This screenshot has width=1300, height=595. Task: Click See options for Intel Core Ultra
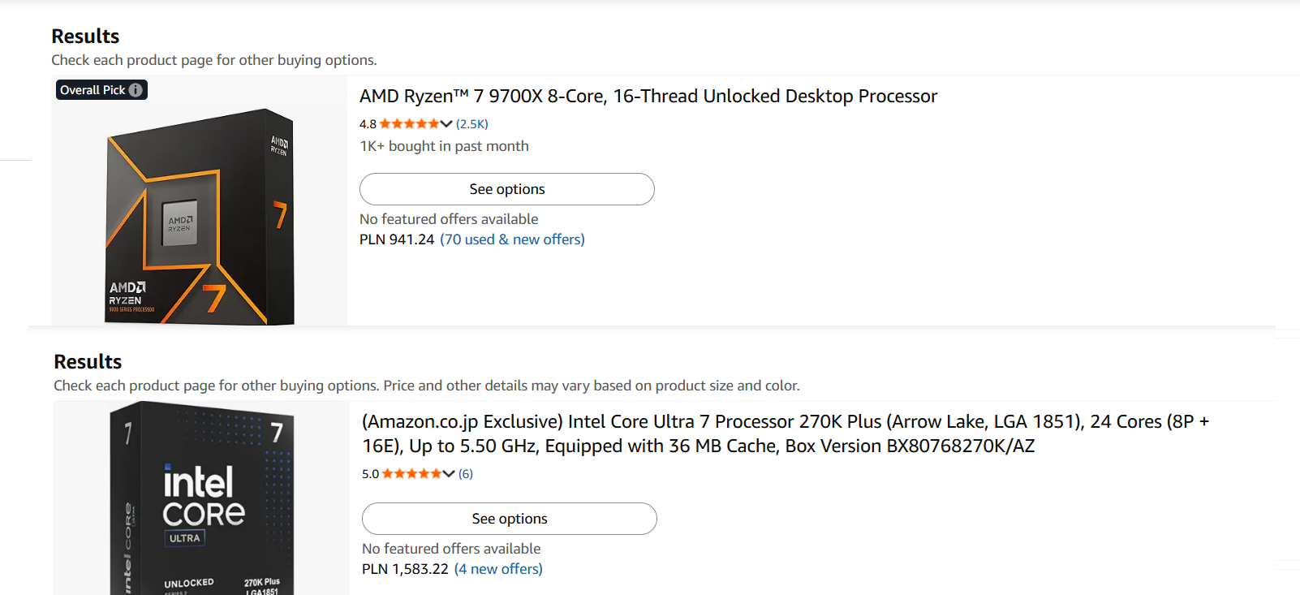click(510, 519)
